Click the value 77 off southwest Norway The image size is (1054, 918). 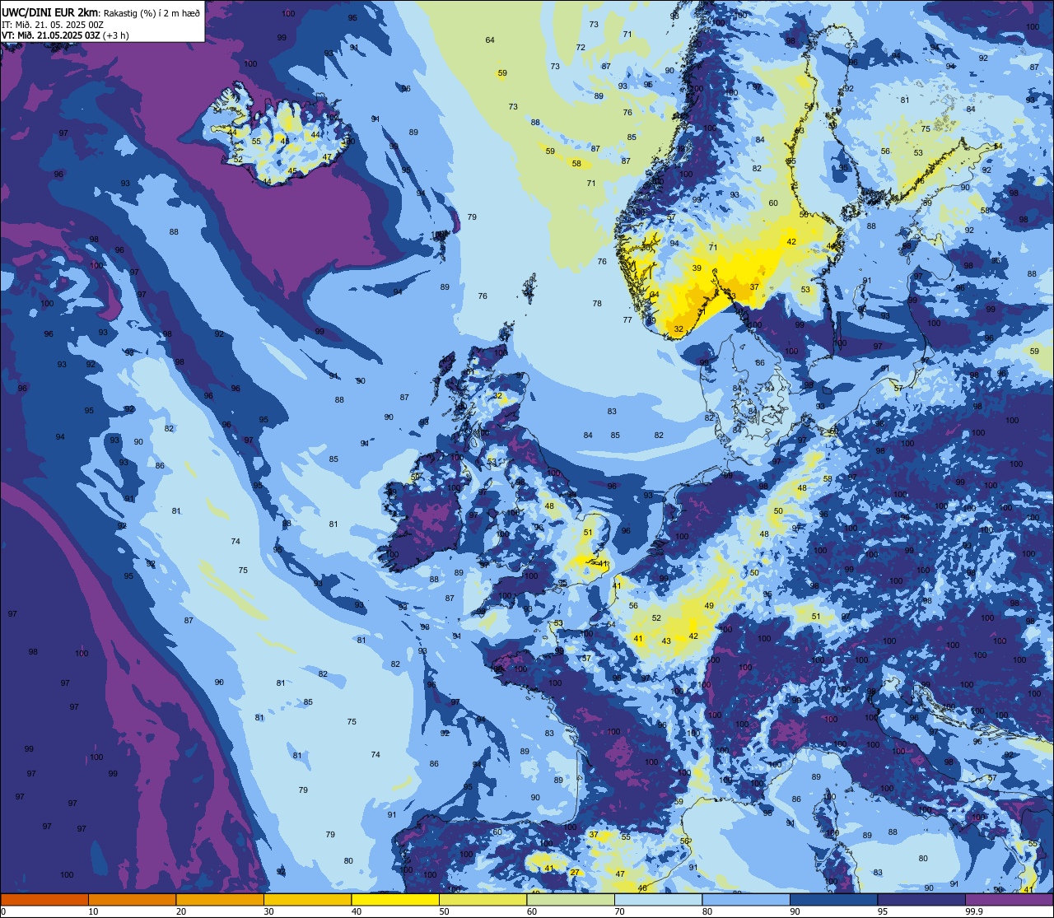(627, 319)
